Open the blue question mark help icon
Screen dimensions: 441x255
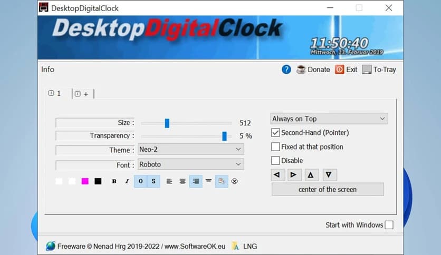point(286,70)
